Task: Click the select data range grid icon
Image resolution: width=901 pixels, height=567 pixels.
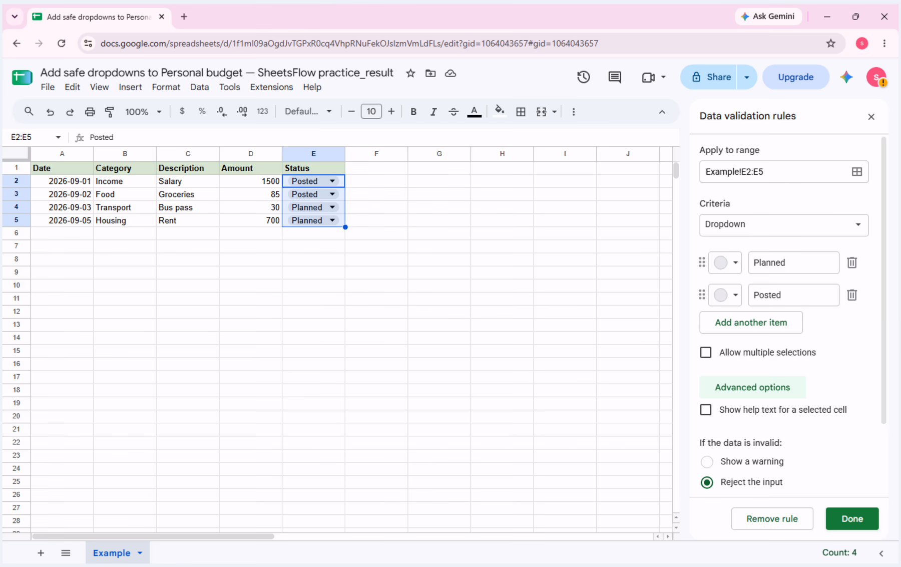Action: pyautogui.click(x=857, y=172)
